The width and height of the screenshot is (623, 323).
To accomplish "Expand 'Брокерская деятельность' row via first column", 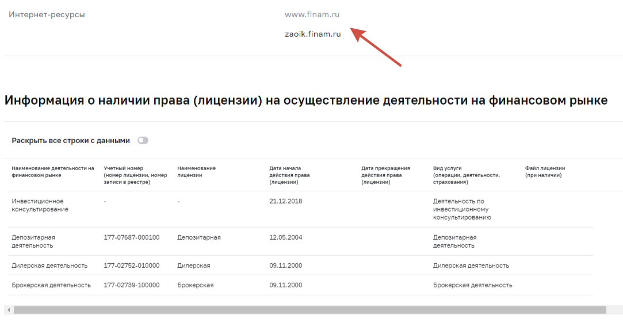I will point(51,285).
